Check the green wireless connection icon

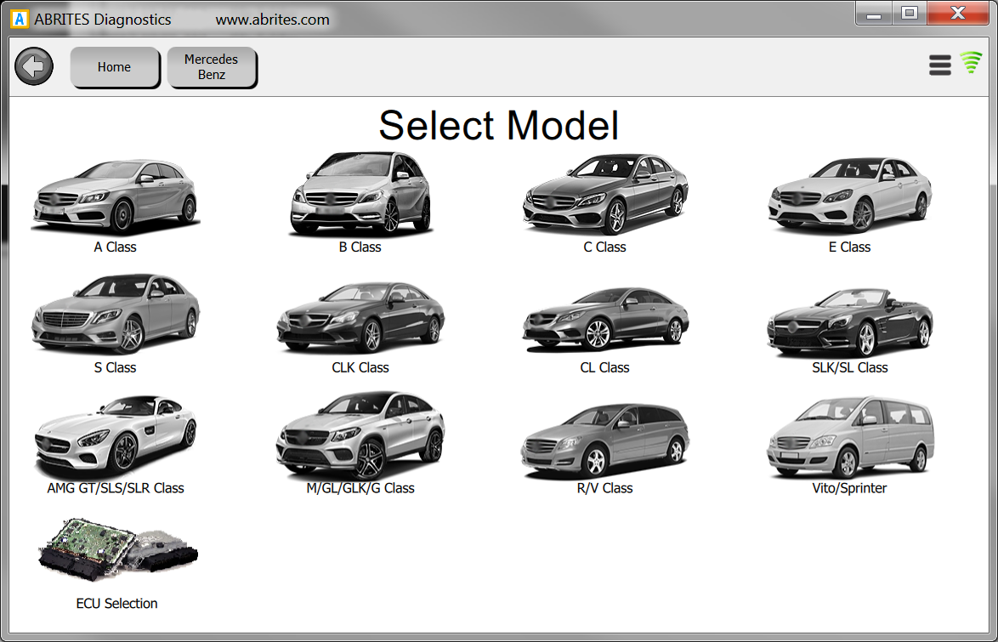coord(972,62)
